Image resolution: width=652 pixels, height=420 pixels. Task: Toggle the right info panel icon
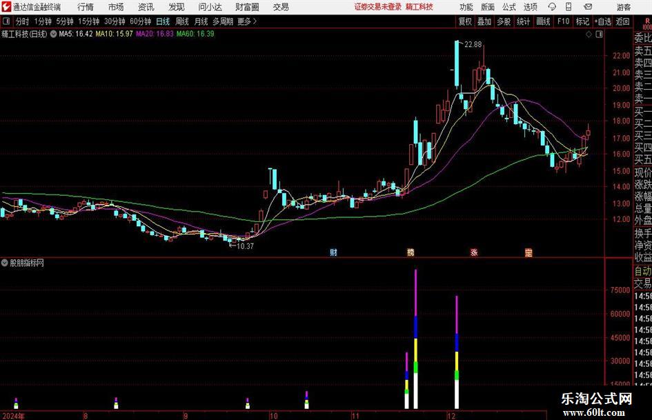point(599,34)
